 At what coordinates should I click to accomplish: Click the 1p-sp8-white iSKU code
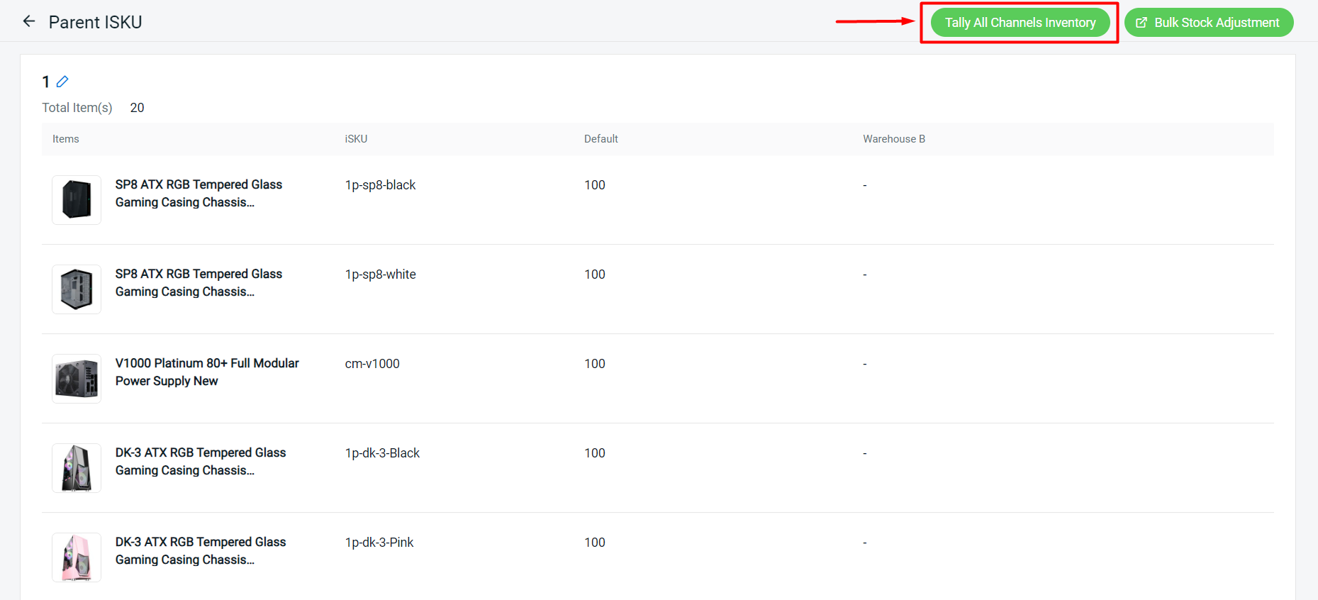point(380,274)
